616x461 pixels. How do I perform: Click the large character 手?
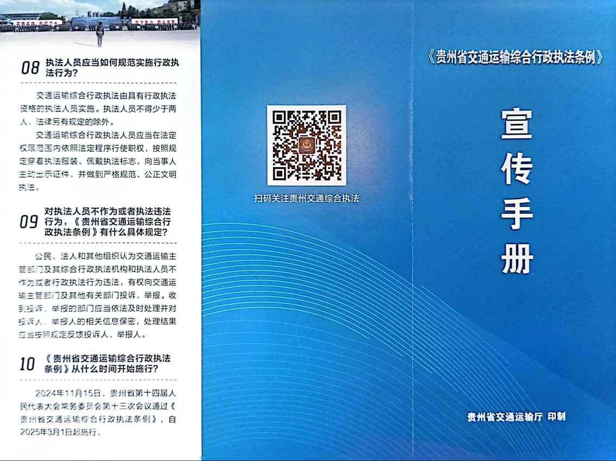517,214
